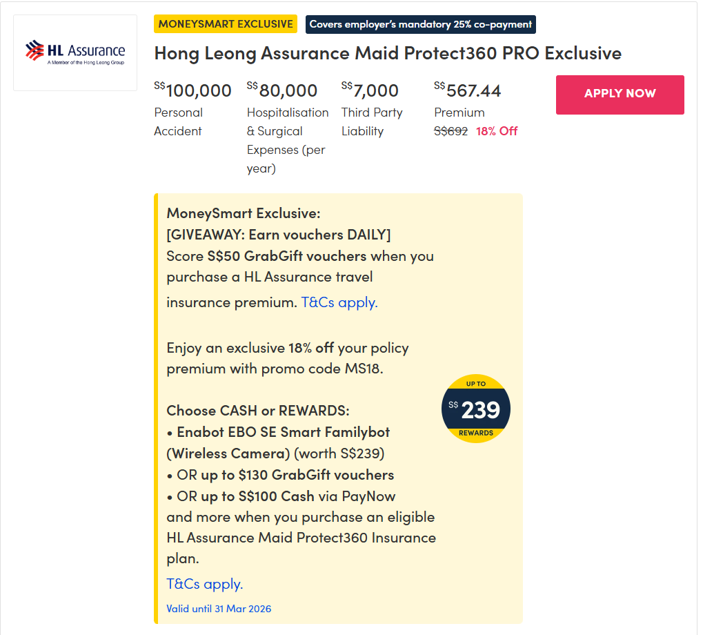Click the HL Assurance logo

(x=75, y=52)
